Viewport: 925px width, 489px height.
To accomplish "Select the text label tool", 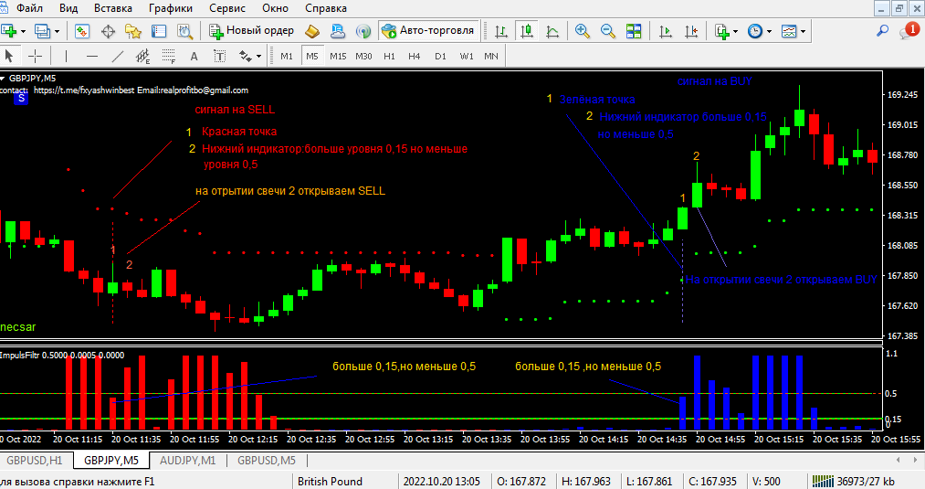I will [x=193, y=57].
